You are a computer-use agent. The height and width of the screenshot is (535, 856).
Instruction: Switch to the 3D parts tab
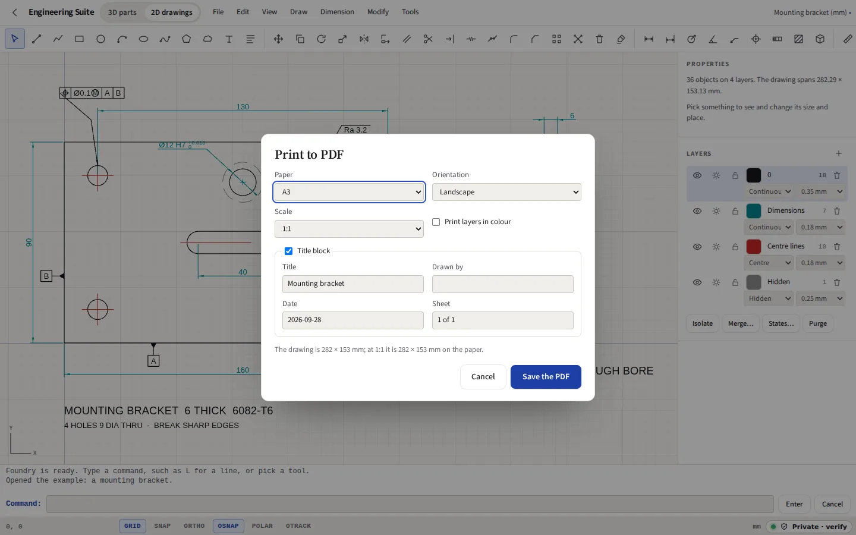coord(122,12)
